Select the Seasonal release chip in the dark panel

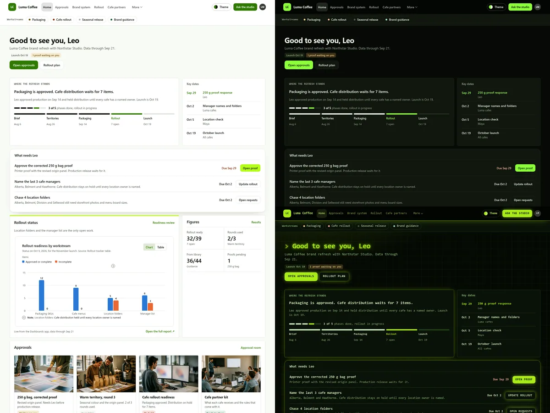coord(366,20)
